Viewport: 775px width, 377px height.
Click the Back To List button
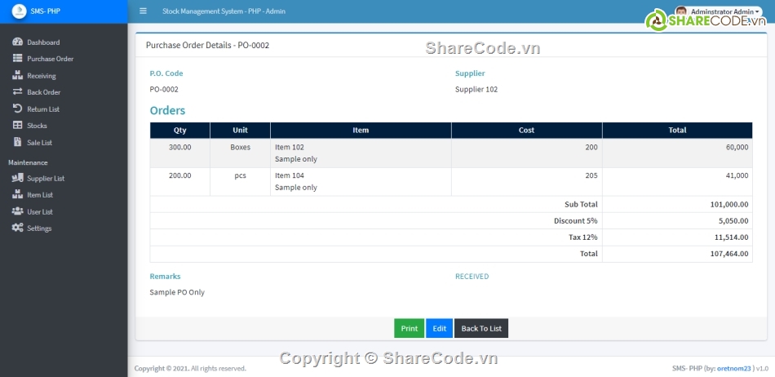481,328
